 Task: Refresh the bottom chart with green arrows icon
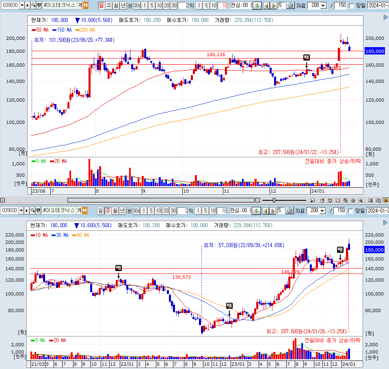click(x=256, y=211)
